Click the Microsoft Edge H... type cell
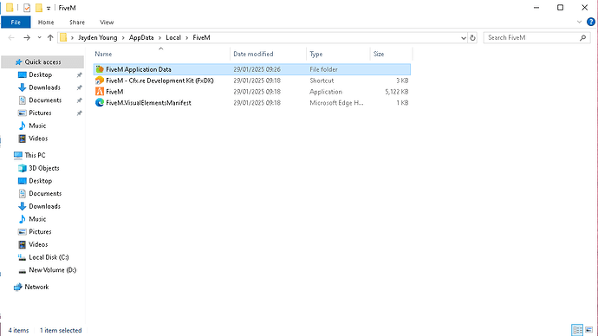This screenshot has width=598, height=336. pyautogui.click(x=336, y=102)
